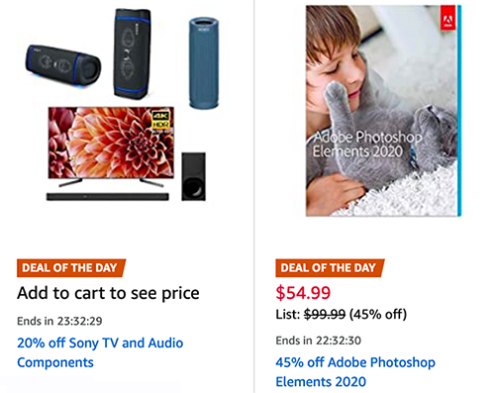Click the Adobe logo on the software box

448,18
